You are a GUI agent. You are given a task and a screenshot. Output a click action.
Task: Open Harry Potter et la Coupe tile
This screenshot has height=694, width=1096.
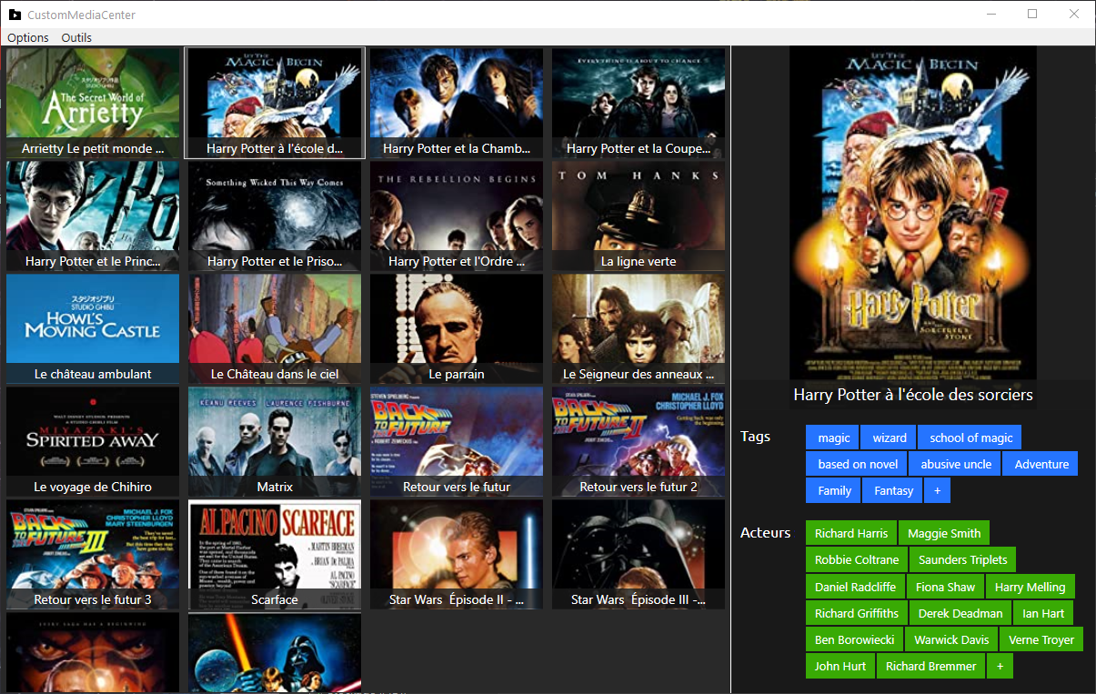point(638,103)
